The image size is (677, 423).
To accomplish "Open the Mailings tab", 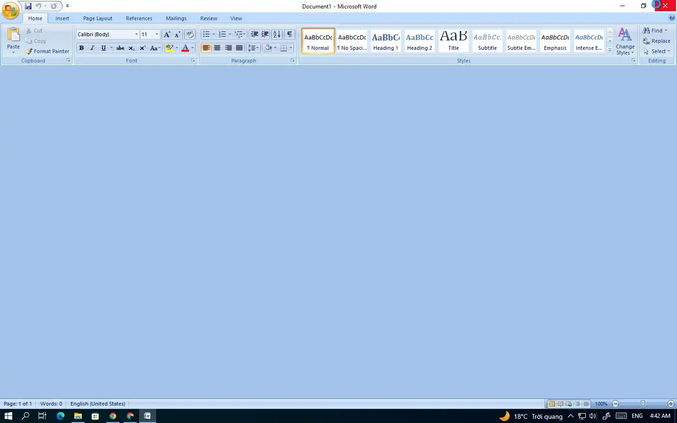I will (x=176, y=18).
